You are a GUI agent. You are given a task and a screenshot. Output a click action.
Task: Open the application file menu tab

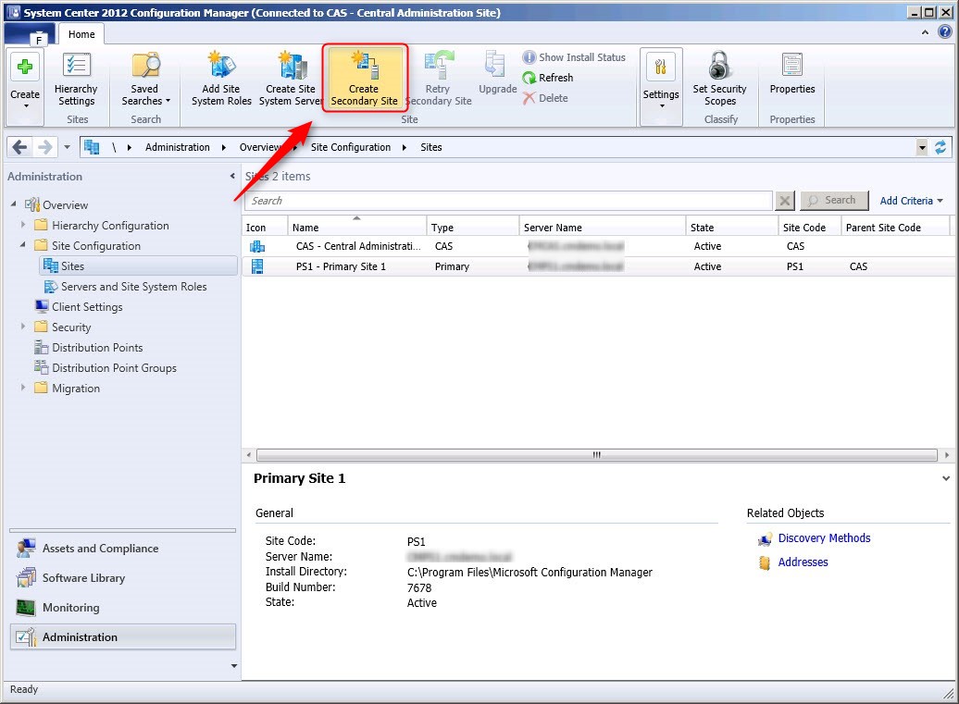tap(29, 35)
